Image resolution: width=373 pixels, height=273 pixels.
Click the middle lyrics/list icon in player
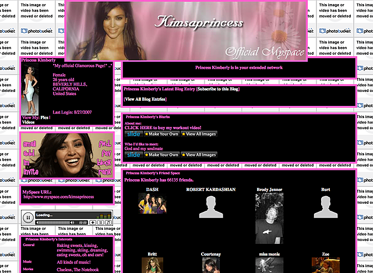click(101, 222)
